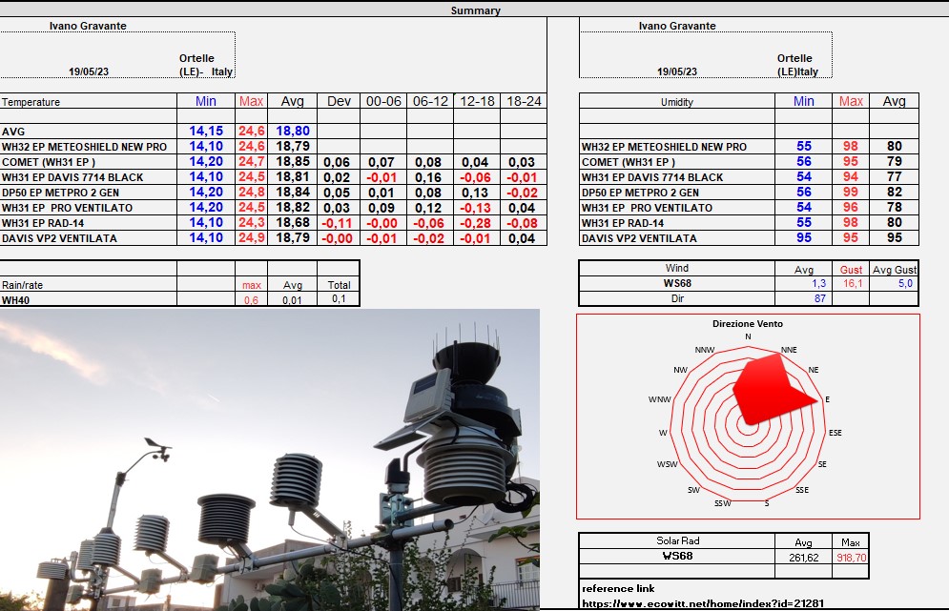Select the Rain/rate label cell
This screenshot has width=949, height=611.
[22, 284]
